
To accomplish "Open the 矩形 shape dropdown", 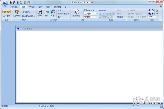I will click(96, 13).
